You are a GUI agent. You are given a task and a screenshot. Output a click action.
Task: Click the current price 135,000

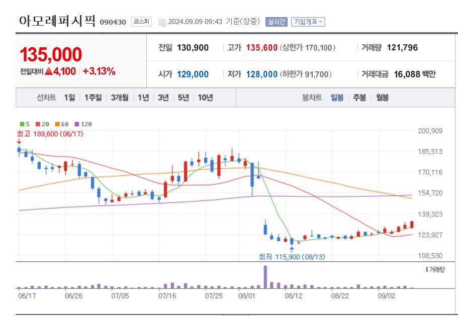[x=51, y=55]
